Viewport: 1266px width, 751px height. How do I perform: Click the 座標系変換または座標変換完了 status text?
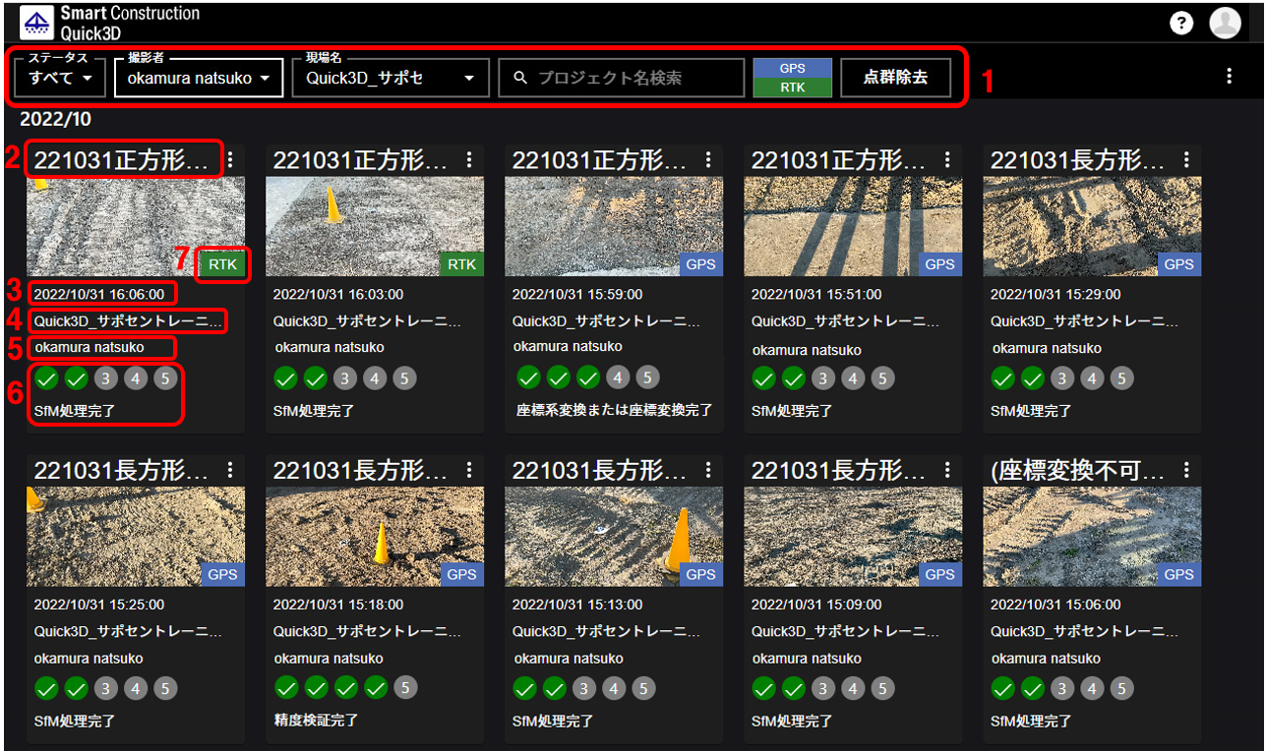(613, 410)
